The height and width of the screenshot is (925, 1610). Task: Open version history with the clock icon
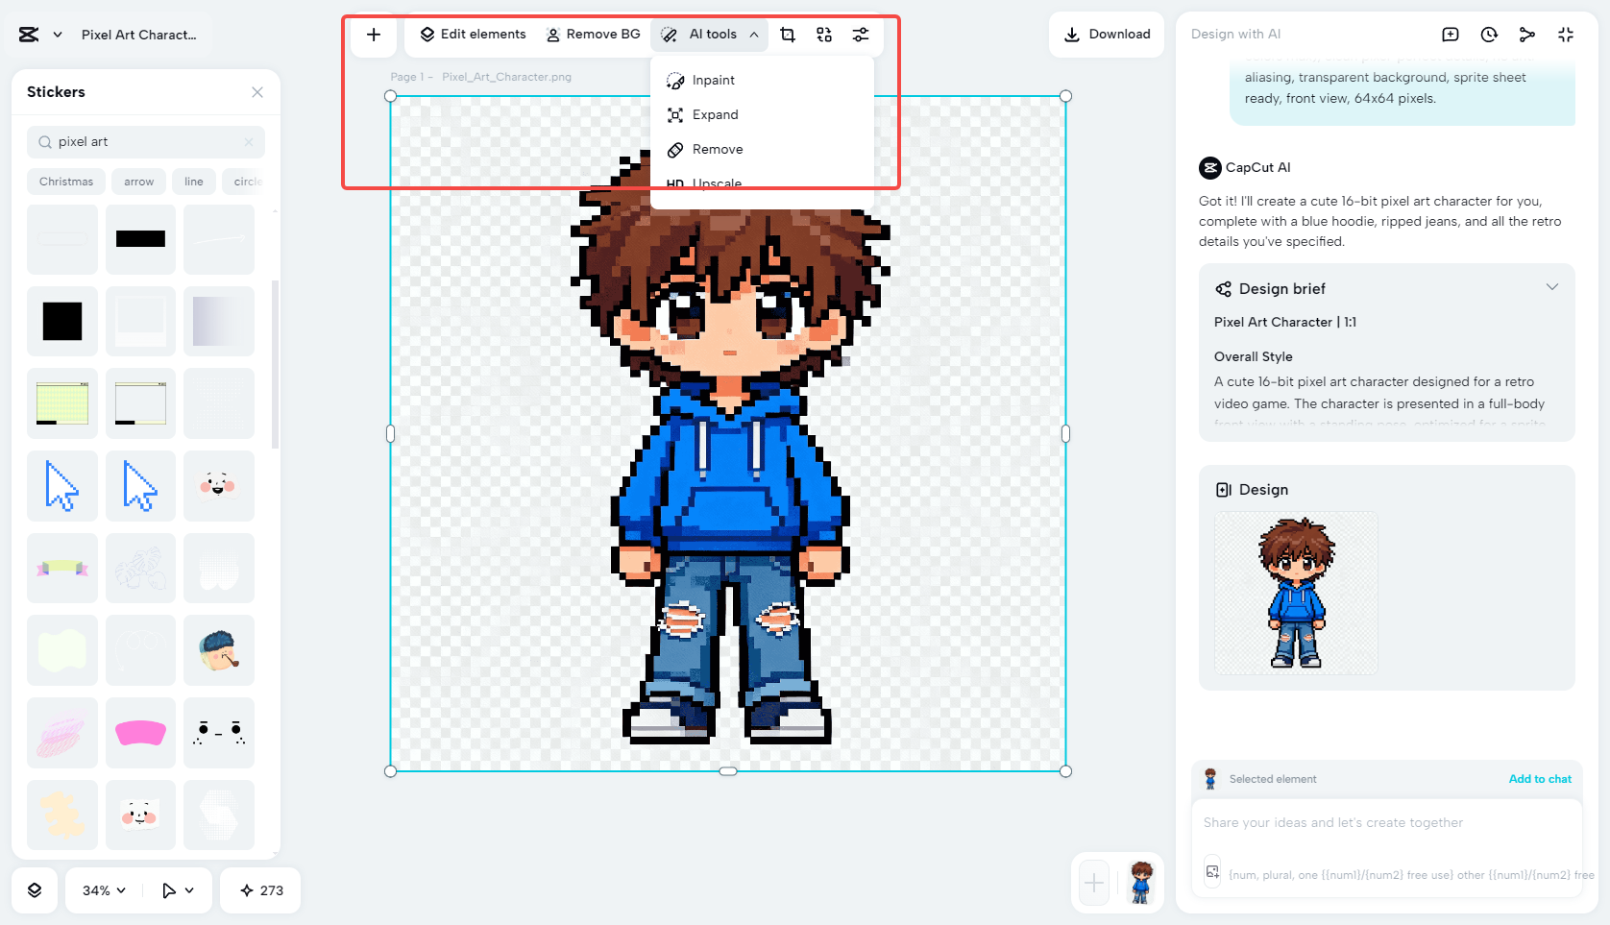click(1489, 35)
